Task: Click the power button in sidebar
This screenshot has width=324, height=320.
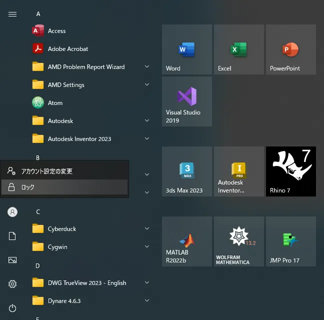Action: tap(12, 308)
